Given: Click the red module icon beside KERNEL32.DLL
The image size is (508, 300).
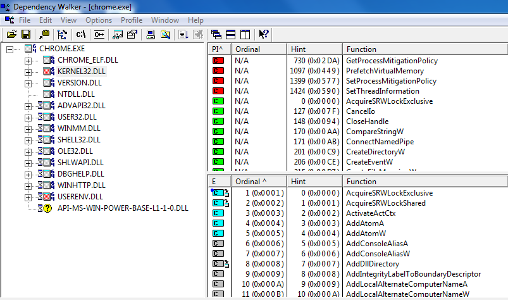Looking at the screenshot, I should click(x=47, y=72).
